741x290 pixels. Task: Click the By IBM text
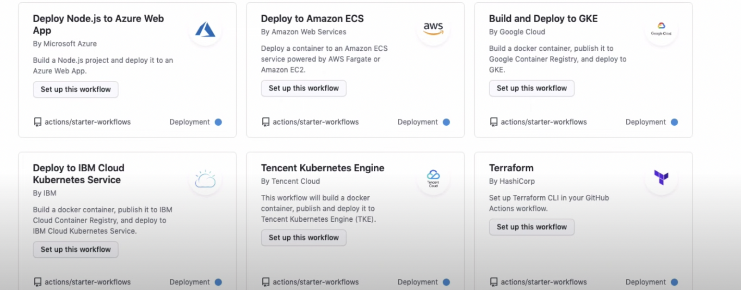(x=44, y=193)
